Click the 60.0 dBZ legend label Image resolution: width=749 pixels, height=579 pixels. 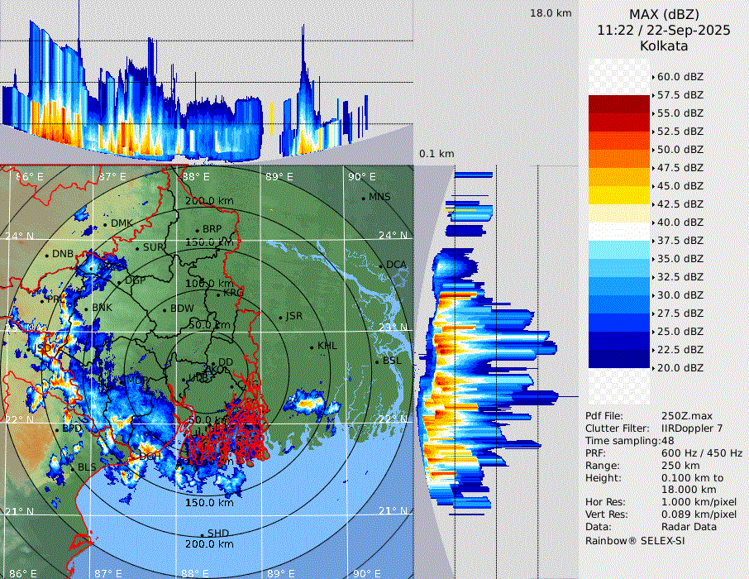click(x=680, y=76)
